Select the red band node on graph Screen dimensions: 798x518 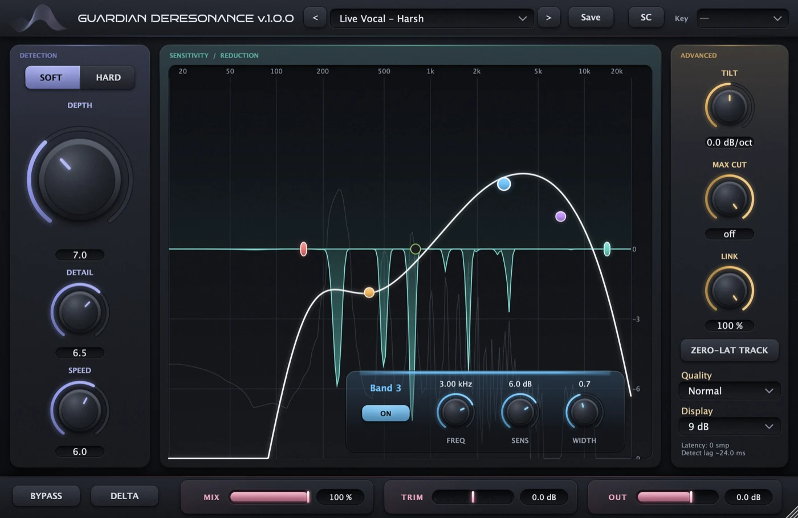[x=304, y=249]
